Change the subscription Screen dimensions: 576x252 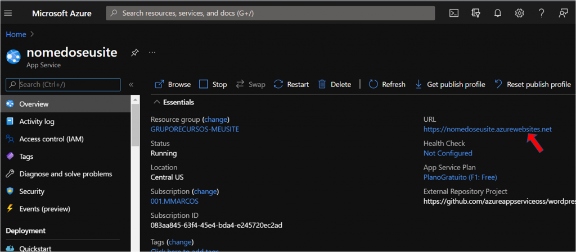206,191
